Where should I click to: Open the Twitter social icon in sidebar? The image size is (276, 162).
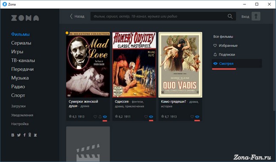pos(19,135)
